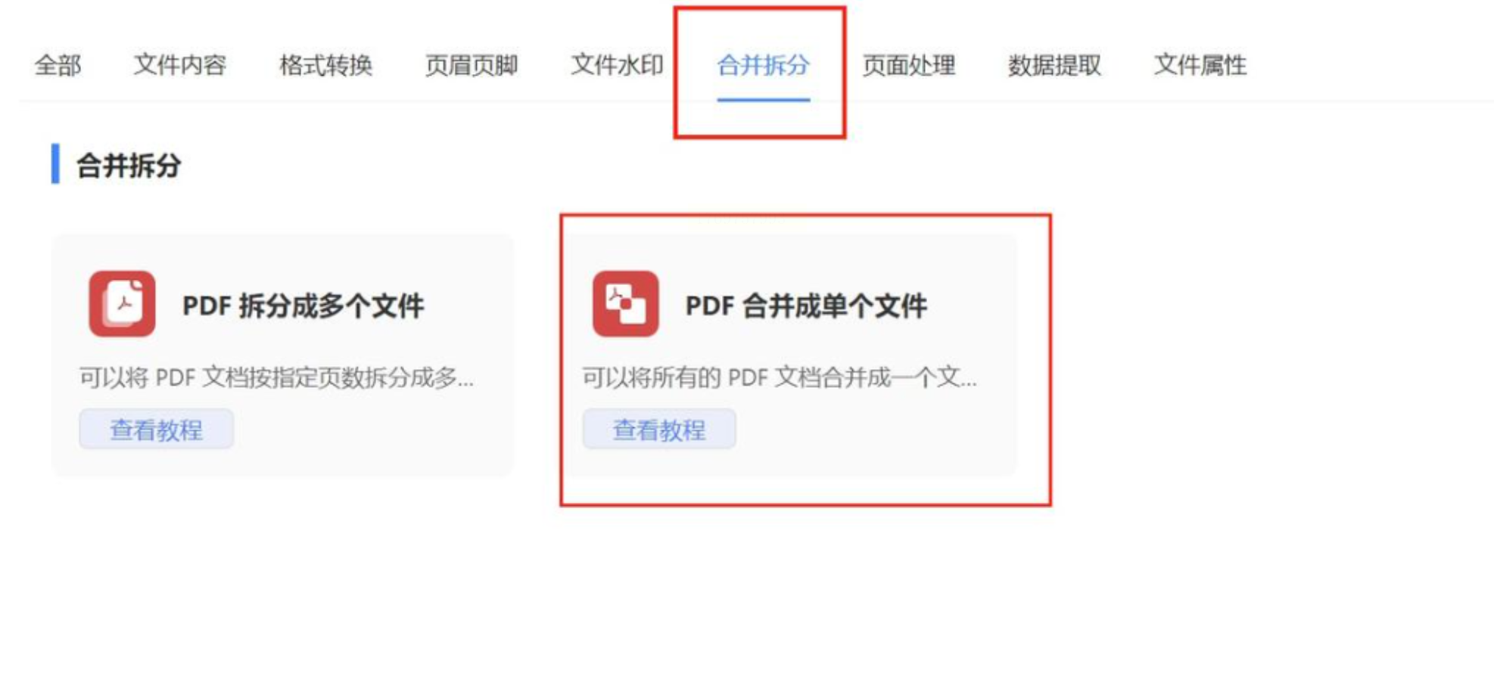Select the 格式转换 tab
The height and width of the screenshot is (676, 1494).
coord(326,66)
